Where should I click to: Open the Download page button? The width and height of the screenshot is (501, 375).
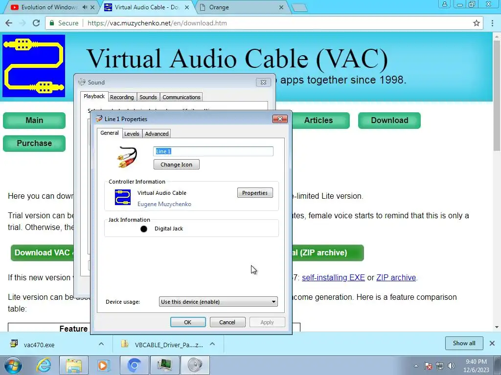pos(389,121)
